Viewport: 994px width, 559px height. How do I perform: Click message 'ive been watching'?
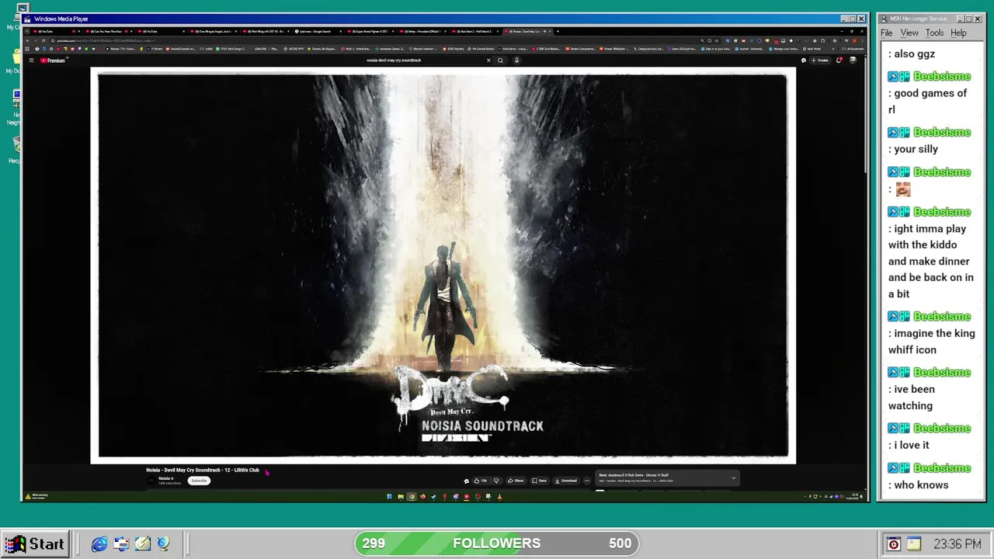coord(912,398)
